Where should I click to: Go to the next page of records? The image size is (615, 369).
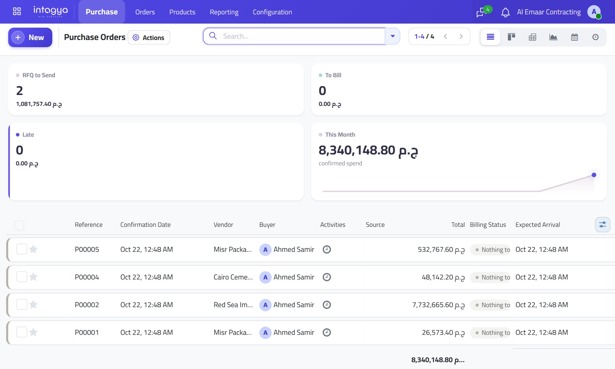[461, 37]
